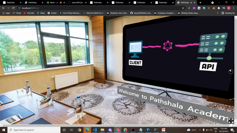Open the foobar bookmark
This screenshot has width=237, height=133.
point(52,13)
